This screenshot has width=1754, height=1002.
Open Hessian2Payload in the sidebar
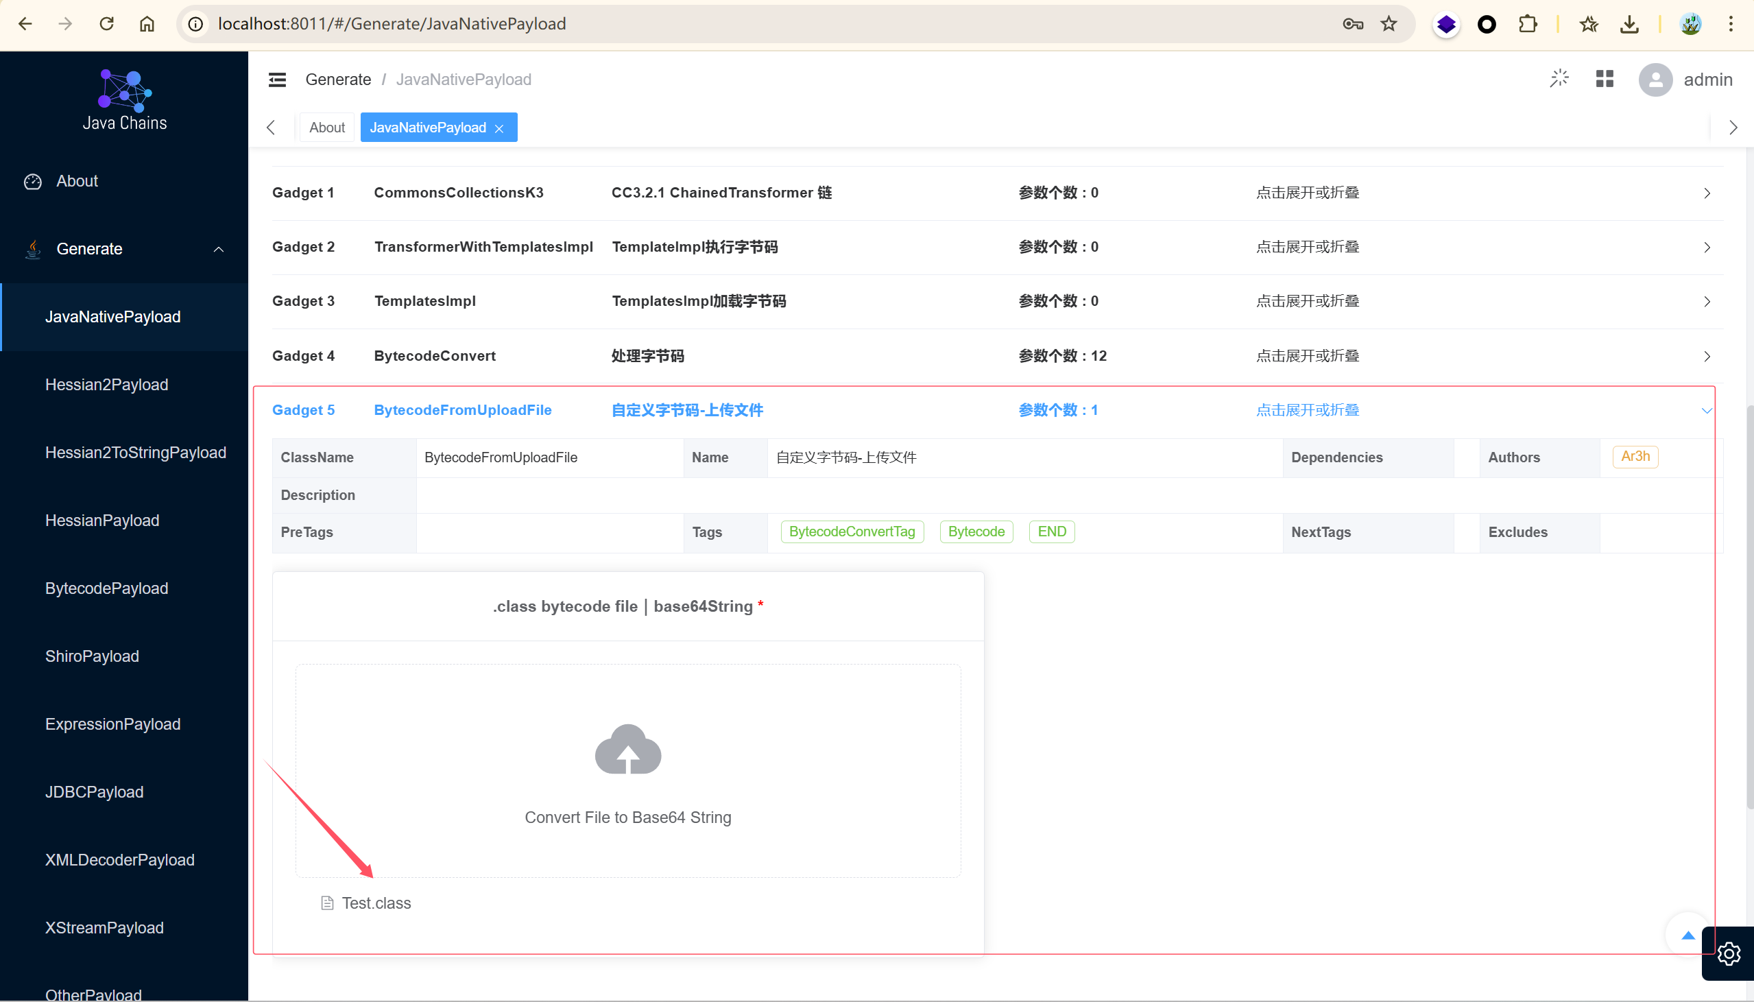point(106,385)
